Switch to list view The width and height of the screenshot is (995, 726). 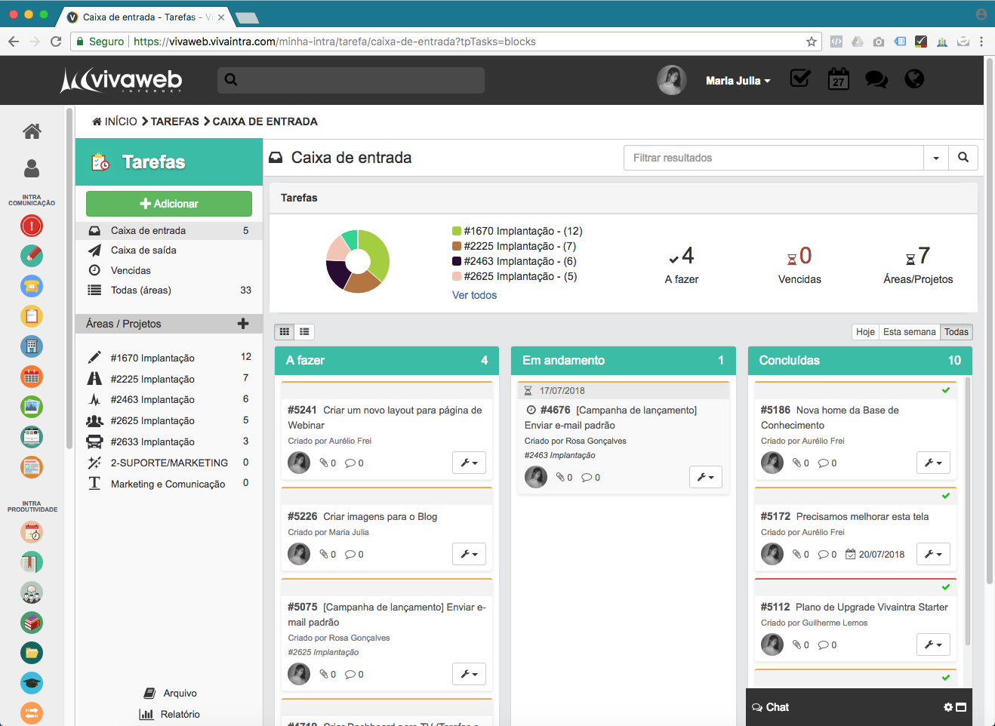point(304,331)
